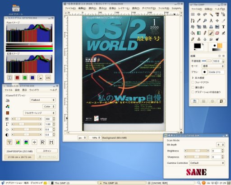Viewport: 231px width, 185px height.
Task: Open the ウィンドウ menu in XSane
Action: pyautogui.click(x=34, y=90)
